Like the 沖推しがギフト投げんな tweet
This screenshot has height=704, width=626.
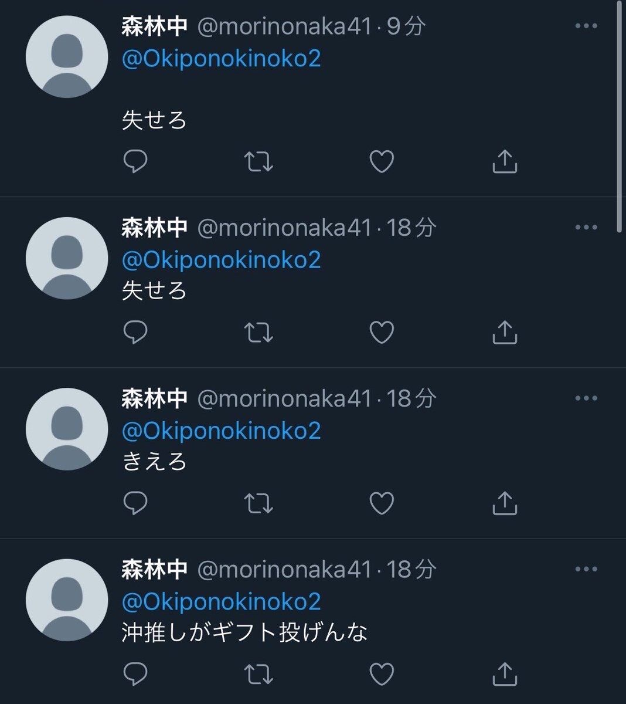pyautogui.click(x=382, y=673)
